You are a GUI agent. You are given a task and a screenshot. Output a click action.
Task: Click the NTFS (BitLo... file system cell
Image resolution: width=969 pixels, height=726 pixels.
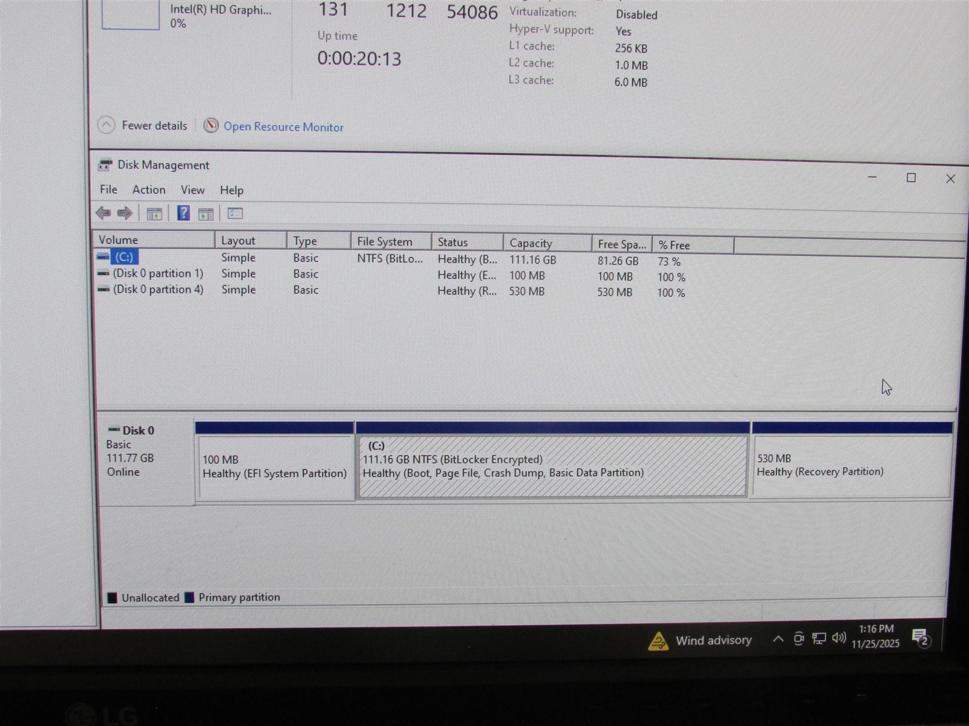[389, 259]
